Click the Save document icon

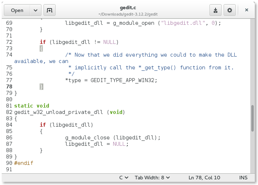pos(216,10)
